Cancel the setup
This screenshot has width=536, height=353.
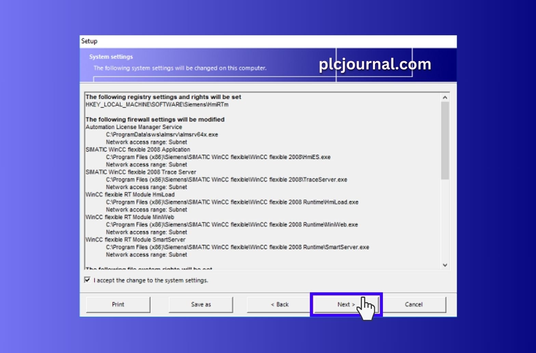click(414, 304)
